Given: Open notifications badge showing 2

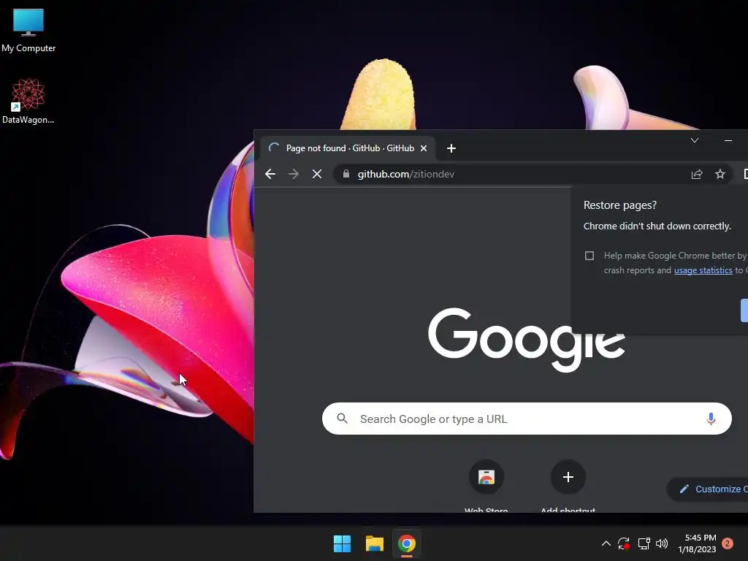Looking at the screenshot, I should 728,543.
